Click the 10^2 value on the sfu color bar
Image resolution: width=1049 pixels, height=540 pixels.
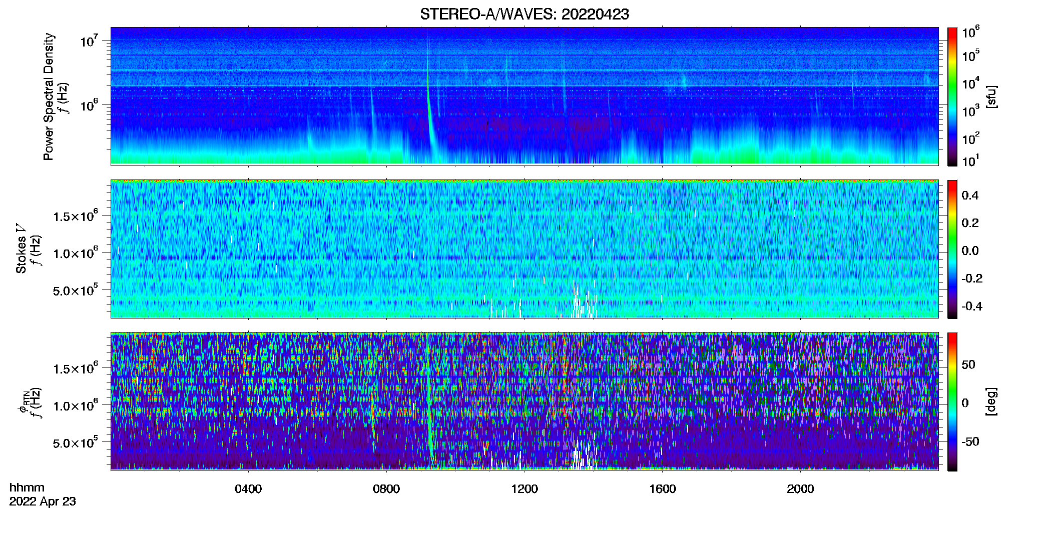(971, 138)
